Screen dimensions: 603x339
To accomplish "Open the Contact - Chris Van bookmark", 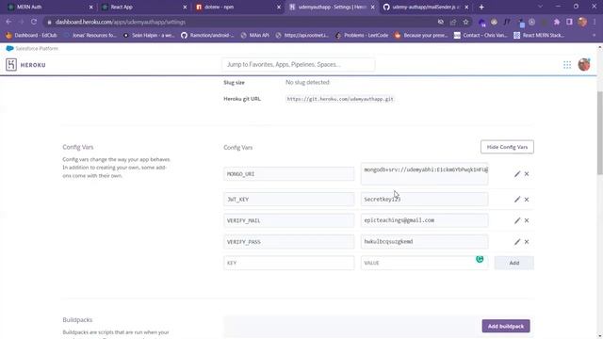I will point(481,35).
